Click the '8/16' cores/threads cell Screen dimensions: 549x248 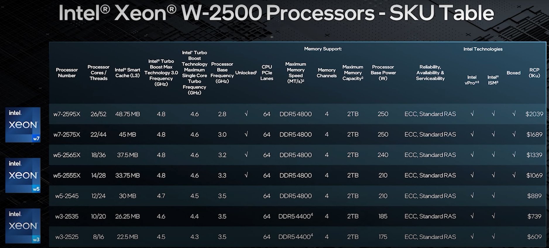pyautogui.click(x=98, y=237)
